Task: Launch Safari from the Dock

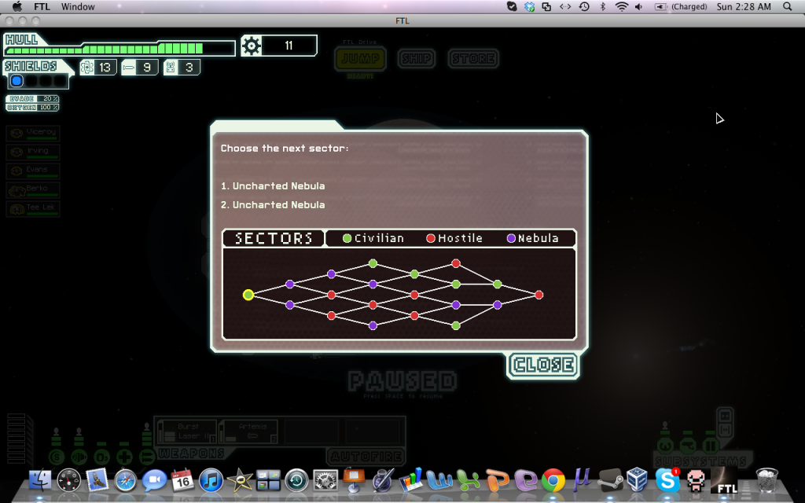Action: point(125,481)
